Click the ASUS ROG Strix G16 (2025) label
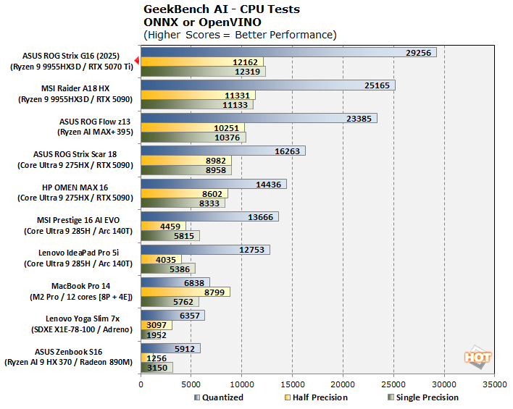Image resolution: width=513 pixels, height=409 pixels. pos(71,56)
